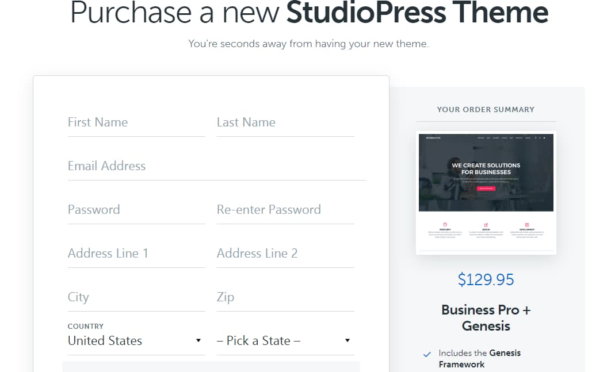Click the Address Line 2 field
The image size is (611, 372).
point(285,253)
